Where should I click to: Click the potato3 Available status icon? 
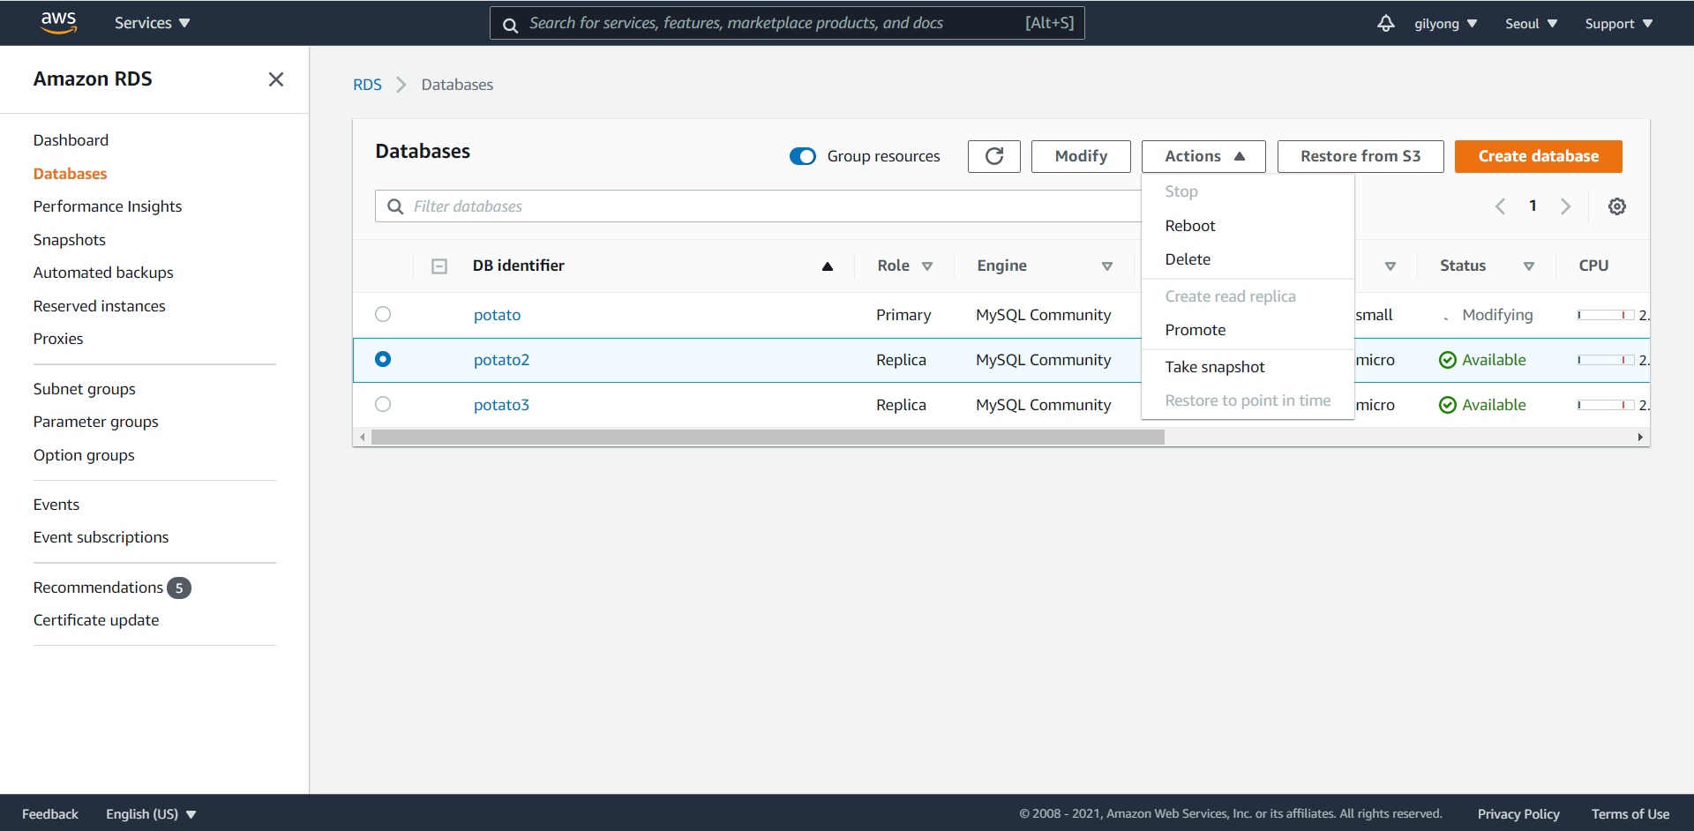1447,405
